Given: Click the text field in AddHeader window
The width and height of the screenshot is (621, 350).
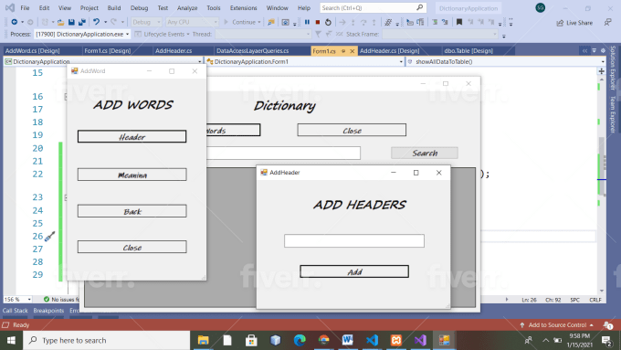Looking at the screenshot, I should [x=354, y=240].
